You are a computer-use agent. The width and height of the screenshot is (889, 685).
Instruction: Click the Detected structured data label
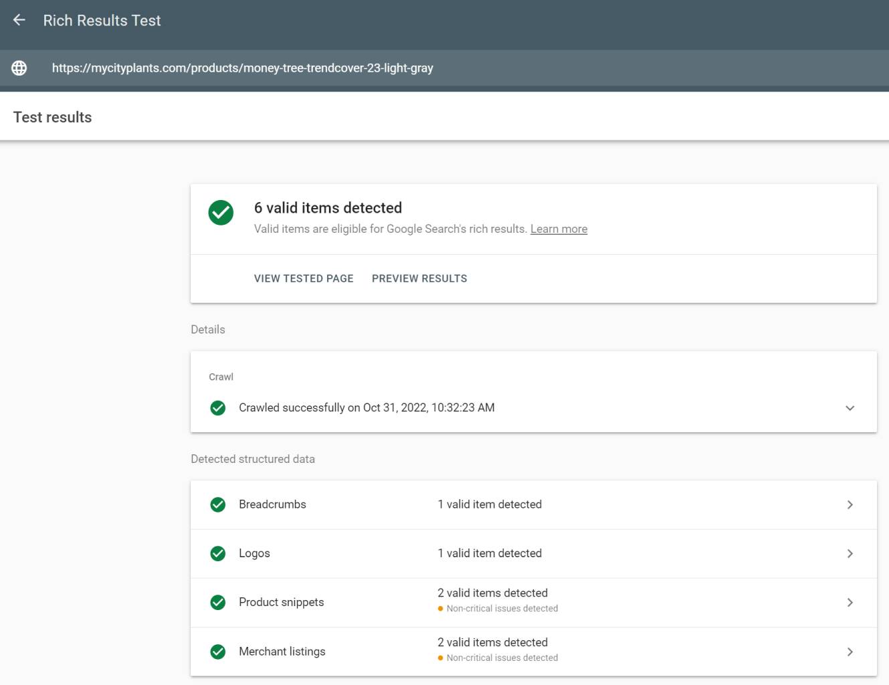coord(253,459)
